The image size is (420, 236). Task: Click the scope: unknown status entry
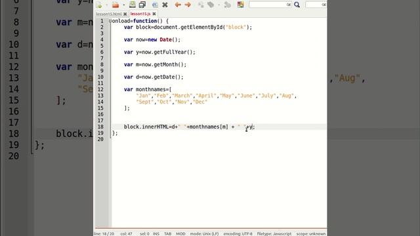311,233
